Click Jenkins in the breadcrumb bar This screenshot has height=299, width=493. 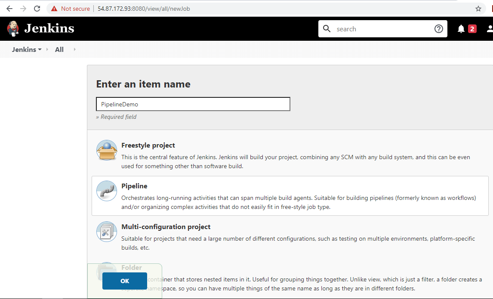pos(24,49)
